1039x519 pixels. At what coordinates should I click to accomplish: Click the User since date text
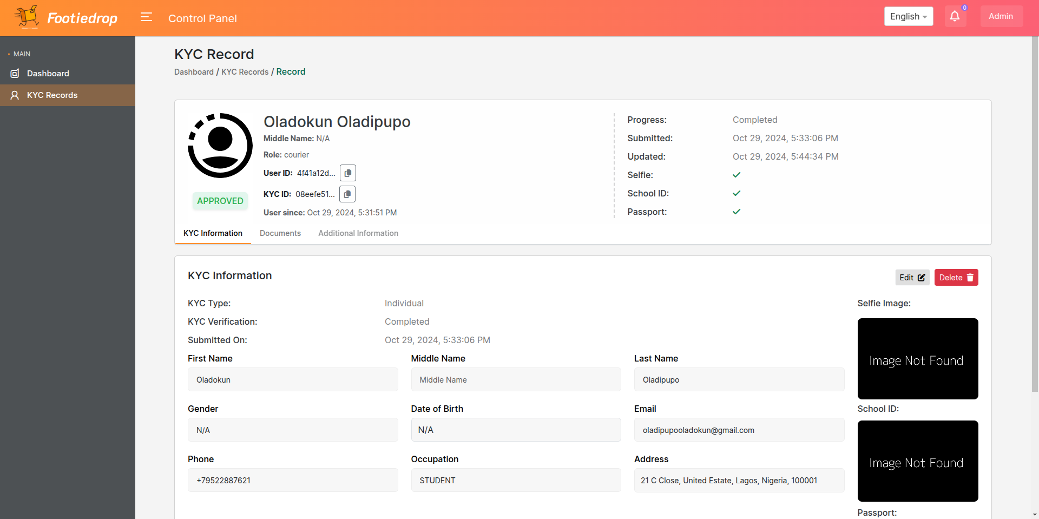[x=330, y=213]
